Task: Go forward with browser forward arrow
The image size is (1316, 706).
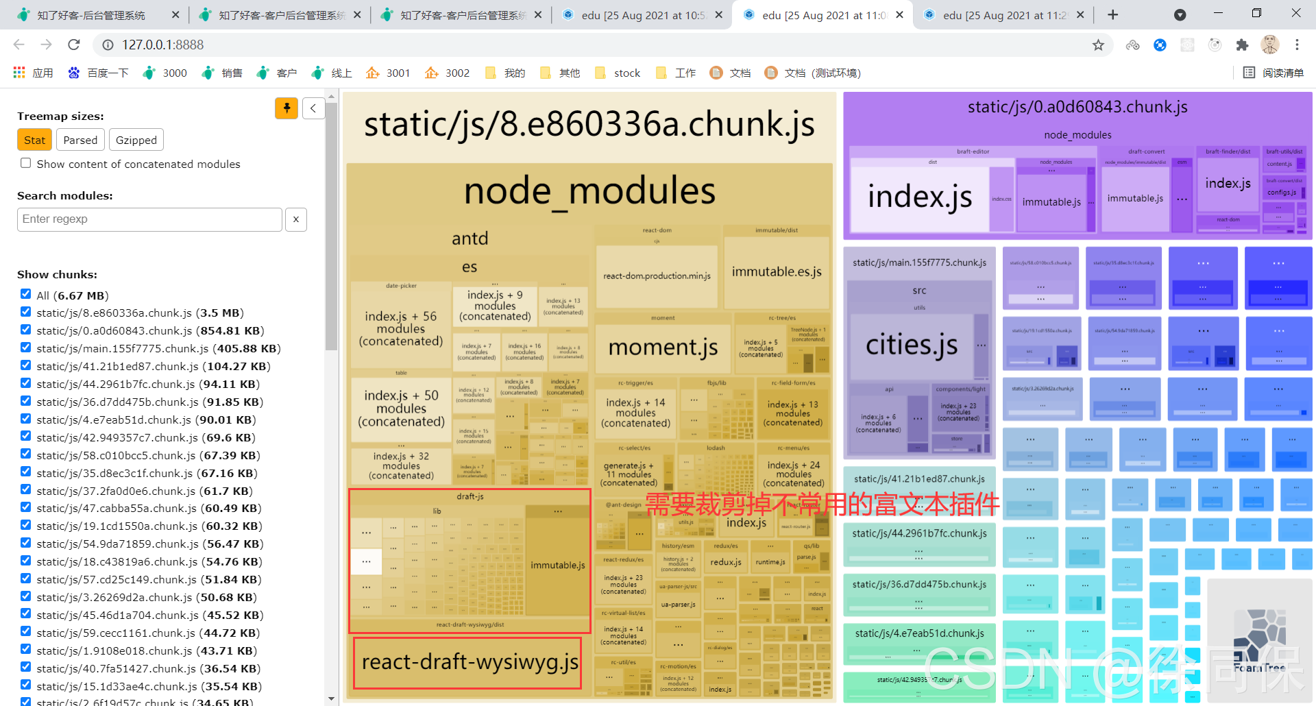Action: [x=46, y=45]
